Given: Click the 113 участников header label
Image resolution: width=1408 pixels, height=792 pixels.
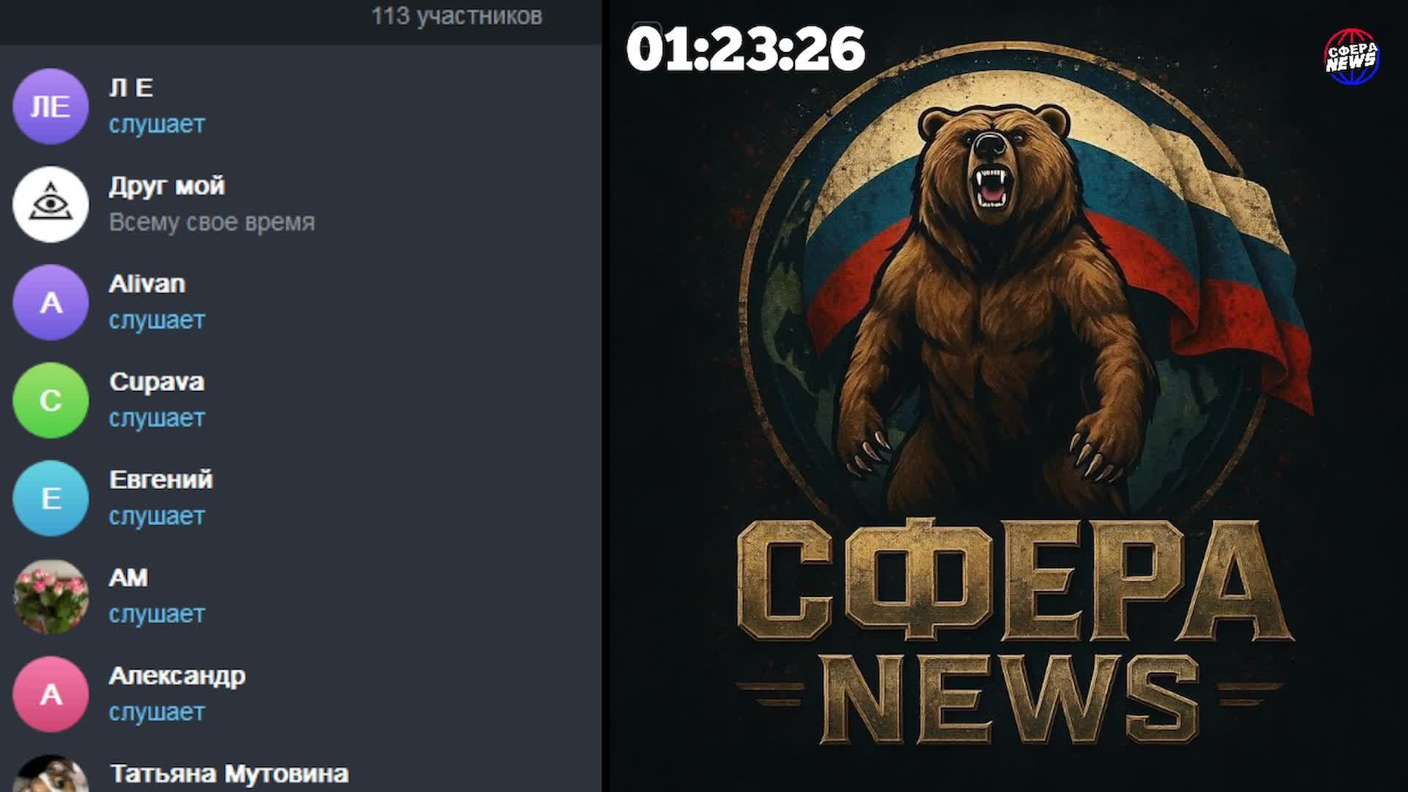Looking at the screenshot, I should pyautogui.click(x=456, y=16).
